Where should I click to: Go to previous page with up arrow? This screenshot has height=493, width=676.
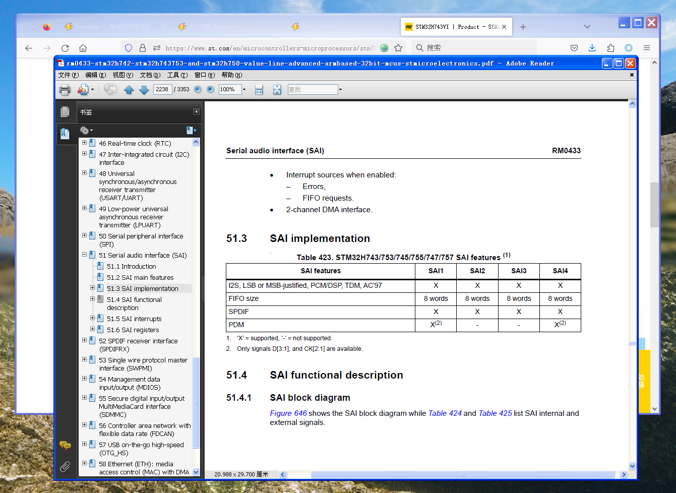click(129, 90)
